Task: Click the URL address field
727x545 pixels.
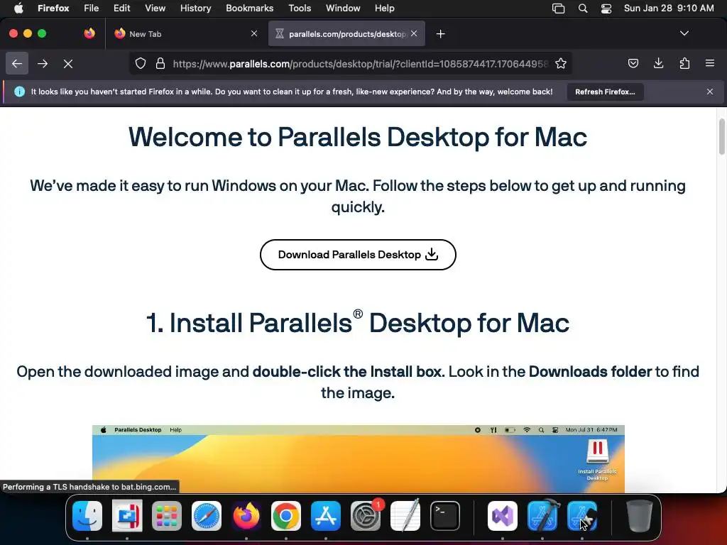Action: [360, 63]
